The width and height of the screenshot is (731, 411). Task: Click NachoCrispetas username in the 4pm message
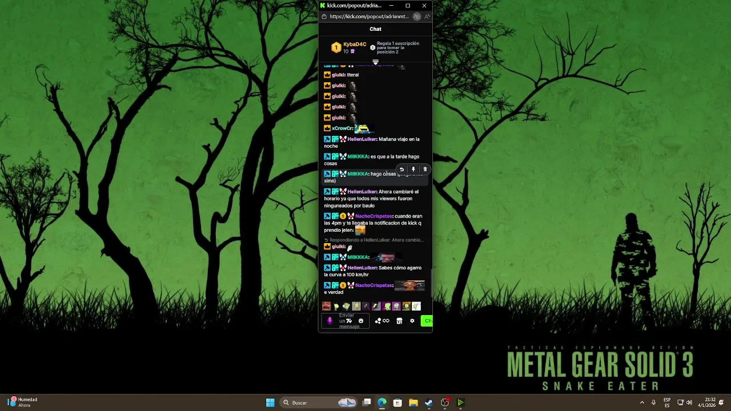[x=374, y=216]
